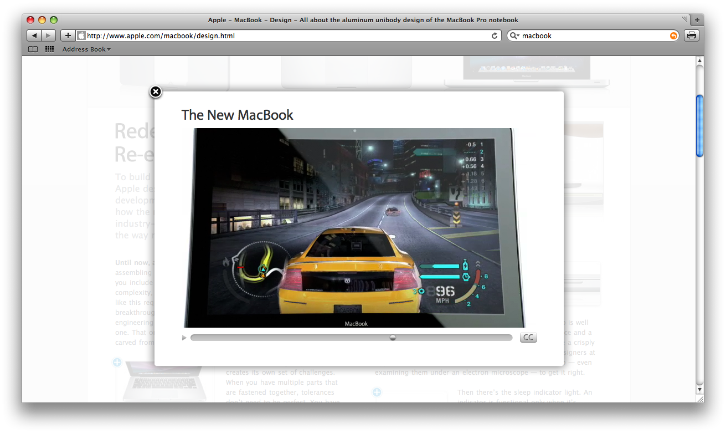
Task: Go forward to the next page
Action: (49, 35)
